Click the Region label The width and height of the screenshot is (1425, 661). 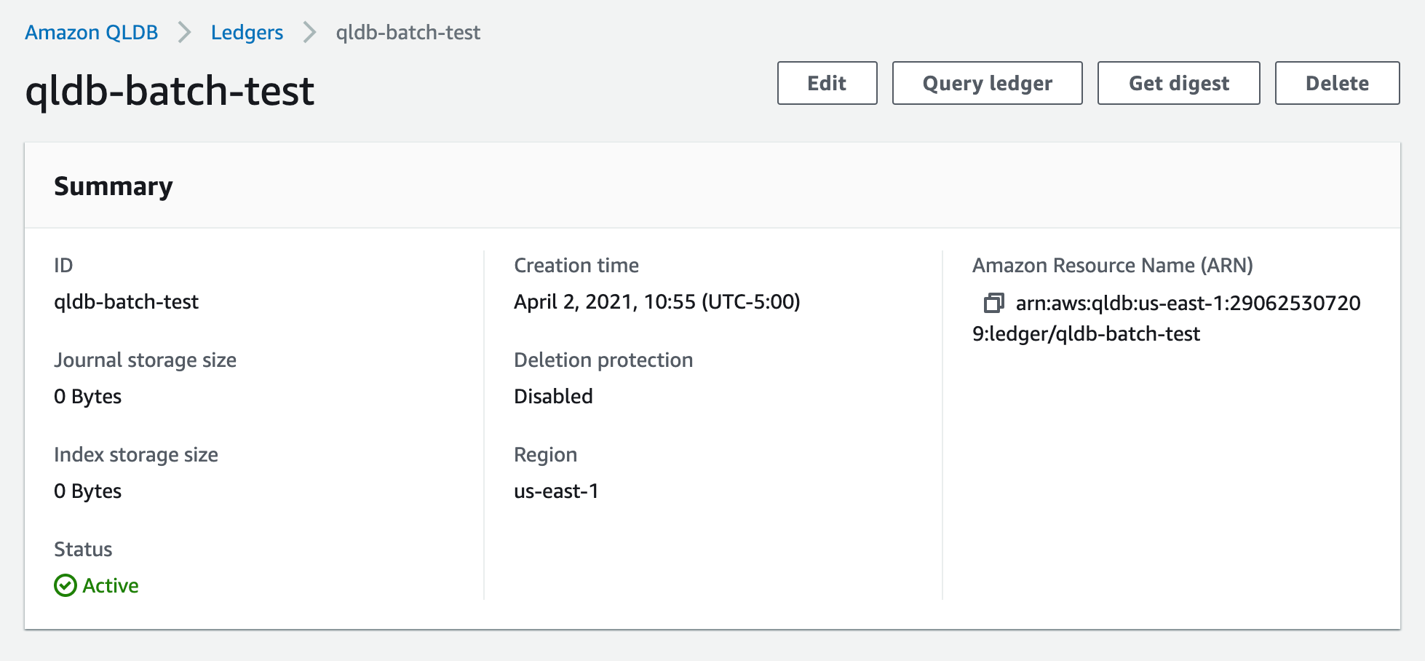tap(545, 455)
